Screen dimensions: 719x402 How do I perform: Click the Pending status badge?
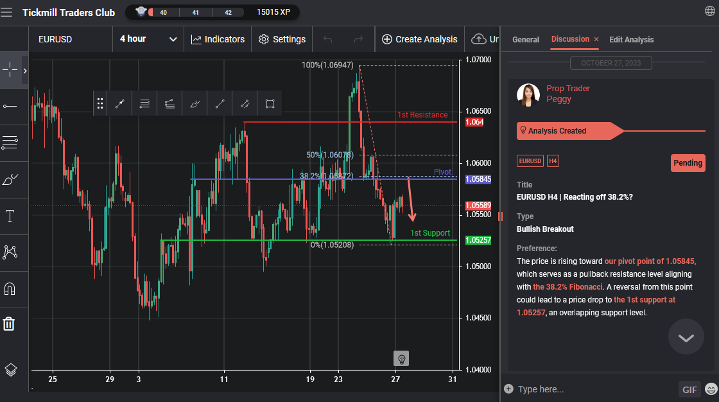[x=688, y=163]
